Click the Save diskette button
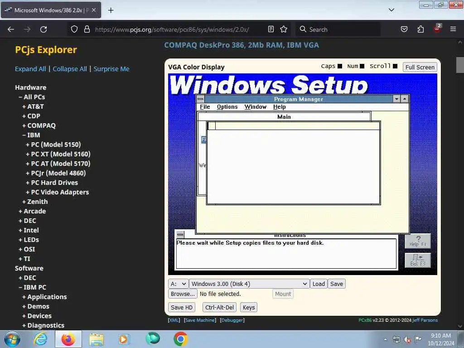Viewport: 464px width, 348px height. click(x=337, y=284)
